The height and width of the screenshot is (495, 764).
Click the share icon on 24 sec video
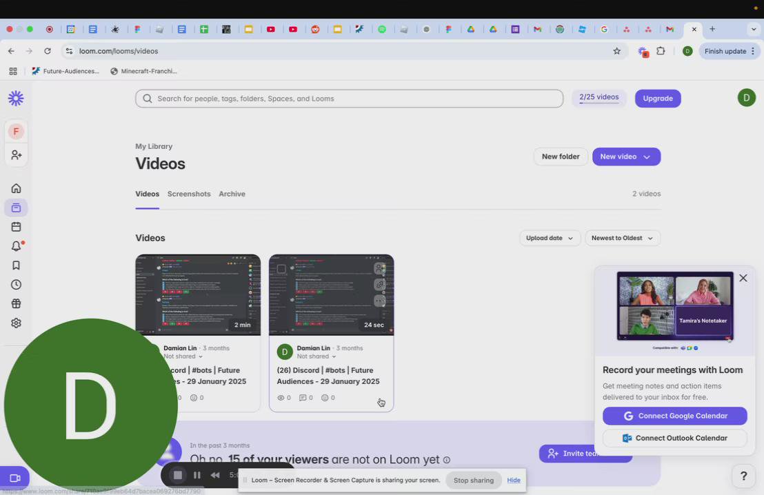pos(379,268)
